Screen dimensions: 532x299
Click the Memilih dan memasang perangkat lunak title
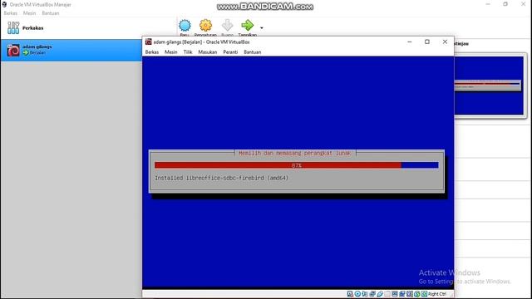pos(295,153)
